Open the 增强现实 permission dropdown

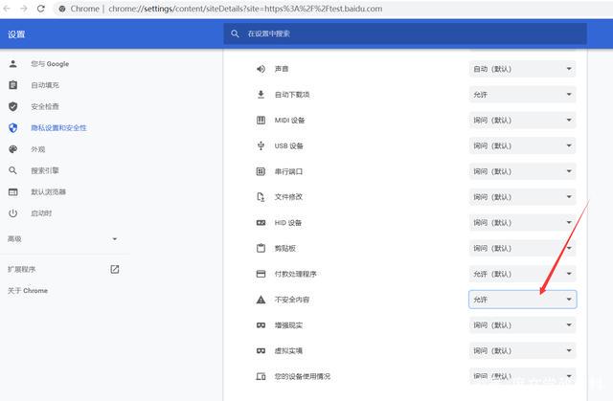coord(522,324)
